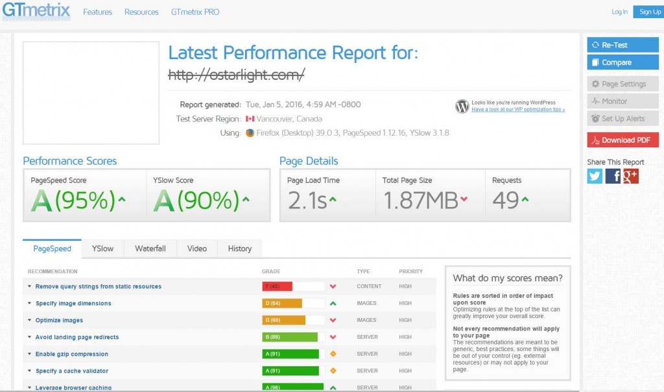This screenshot has height=392, width=664.
Task: Click orange diamond for gzip compression row
Action: point(333,354)
